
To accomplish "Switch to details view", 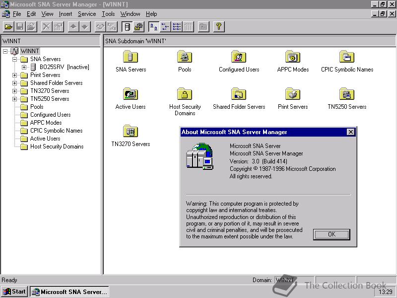I will click(188, 27).
